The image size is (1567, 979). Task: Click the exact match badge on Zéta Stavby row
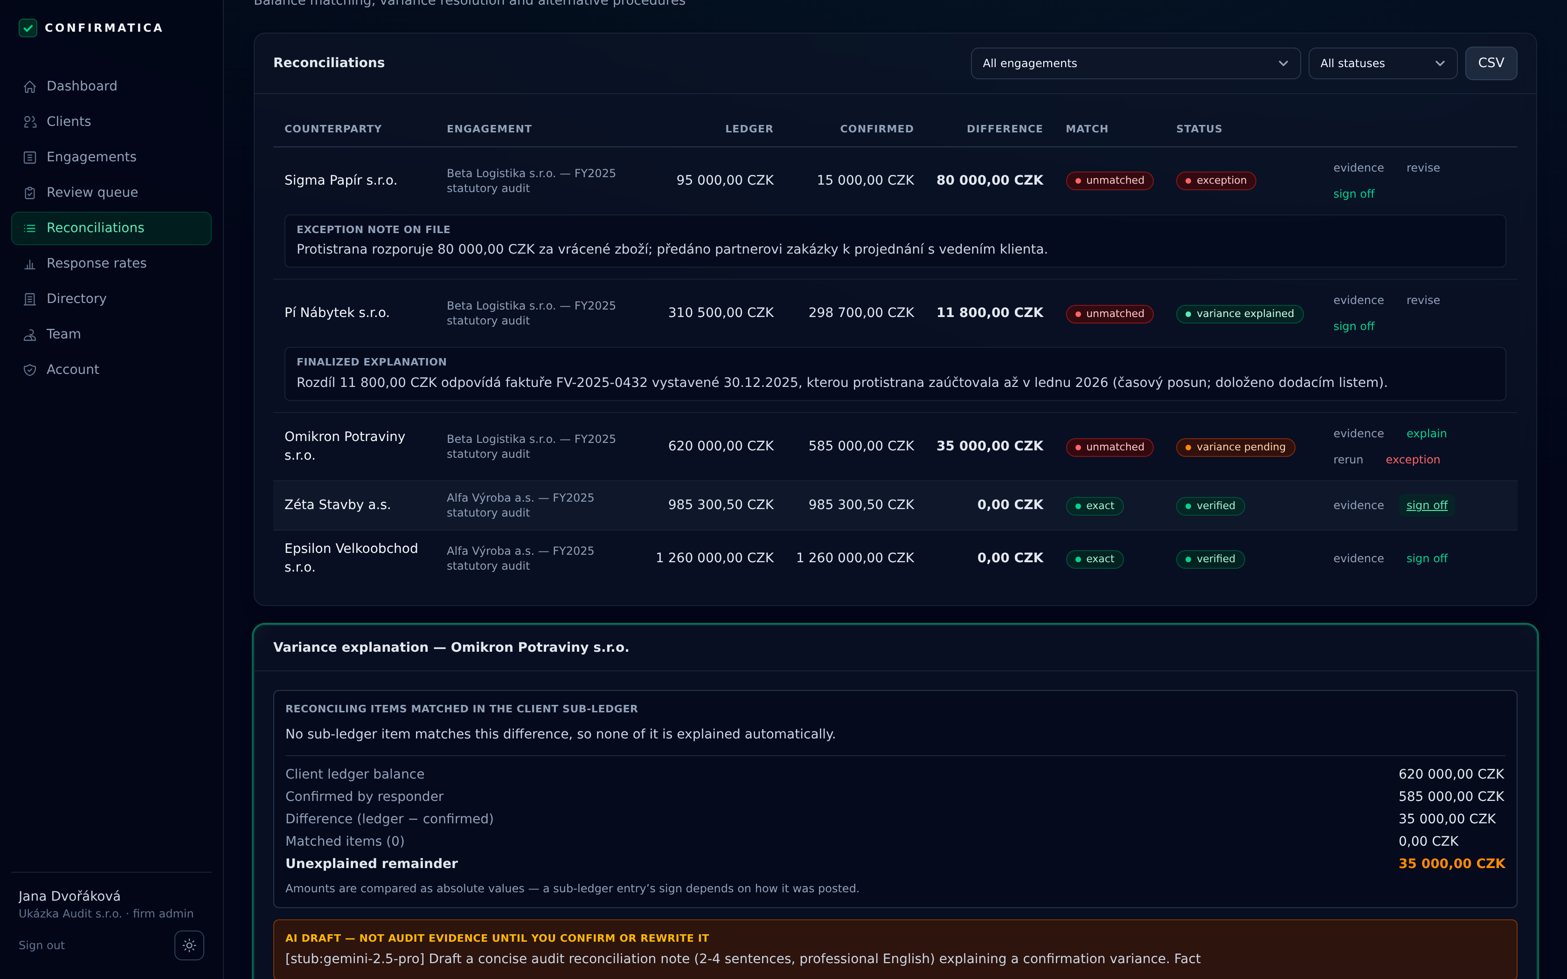click(x=1094, y=506)
